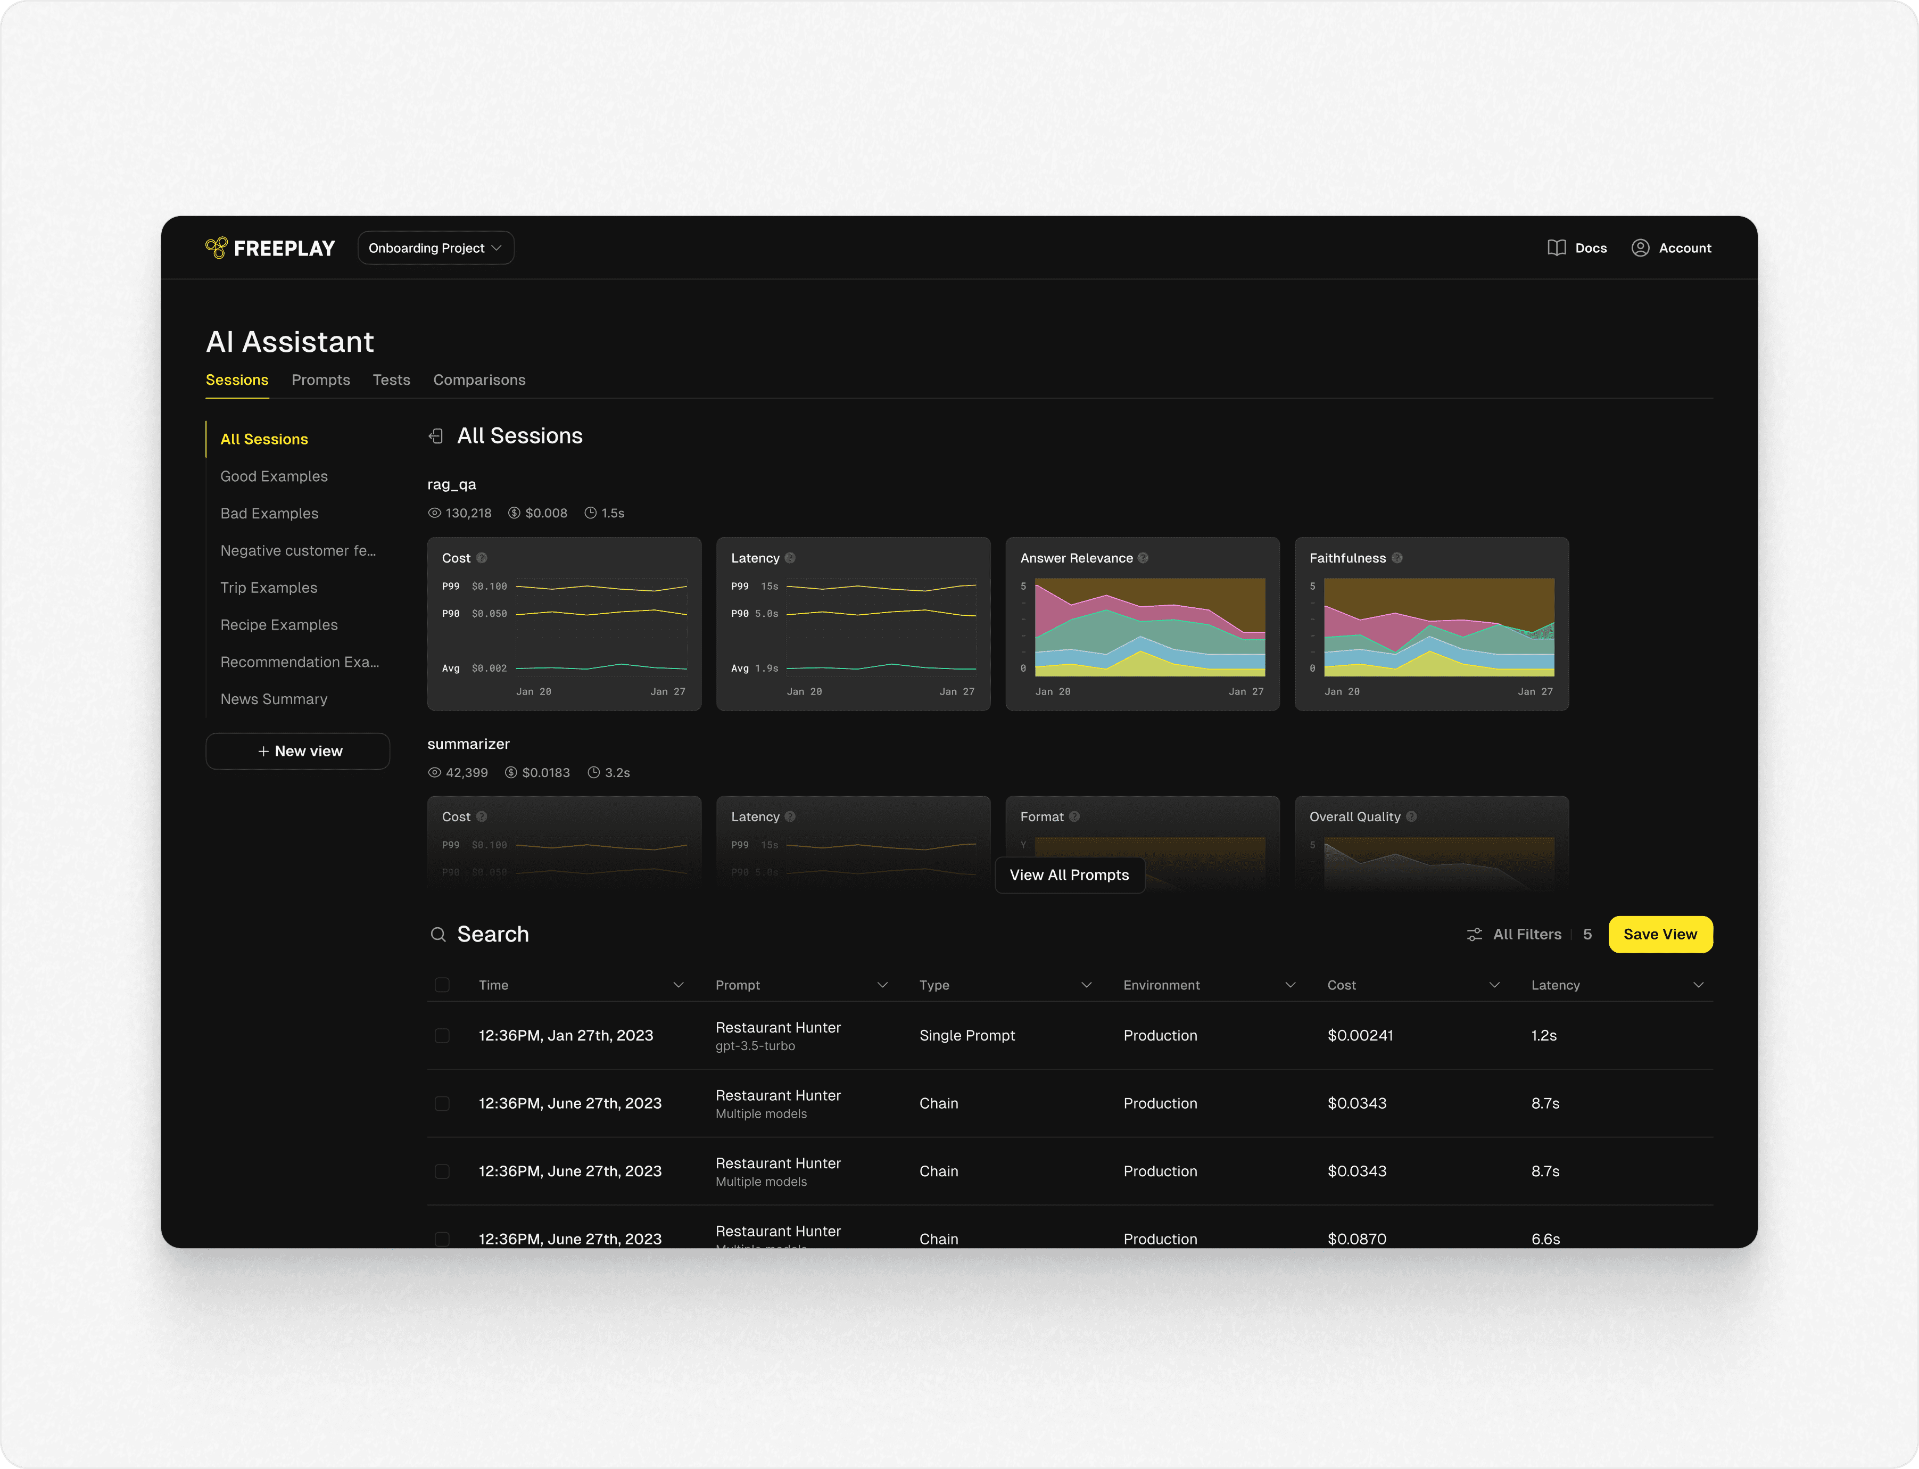Click View All Prompts button
Image resolution: width=1919 pixels, height=1469 pixels.
(x=1069, y=875)
